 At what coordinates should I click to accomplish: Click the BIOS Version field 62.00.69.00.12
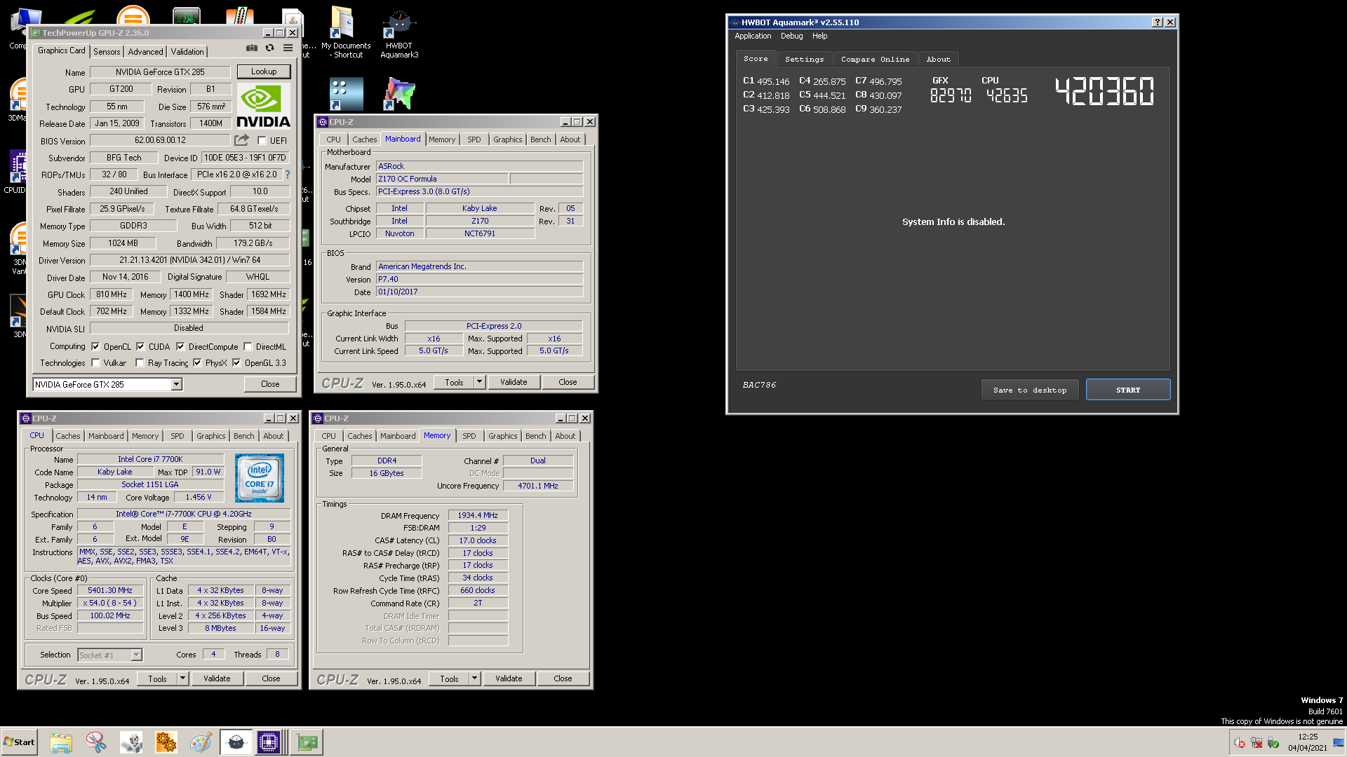[160, 140]
